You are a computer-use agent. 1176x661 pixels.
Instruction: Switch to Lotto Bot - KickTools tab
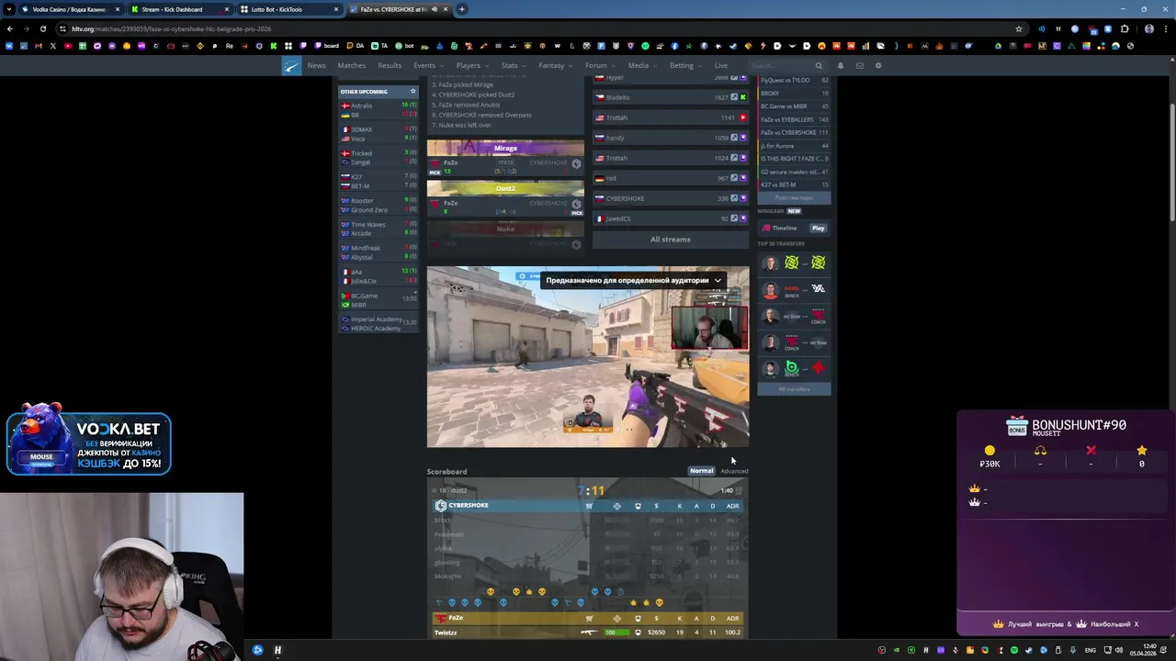click(x=289, y=9)
